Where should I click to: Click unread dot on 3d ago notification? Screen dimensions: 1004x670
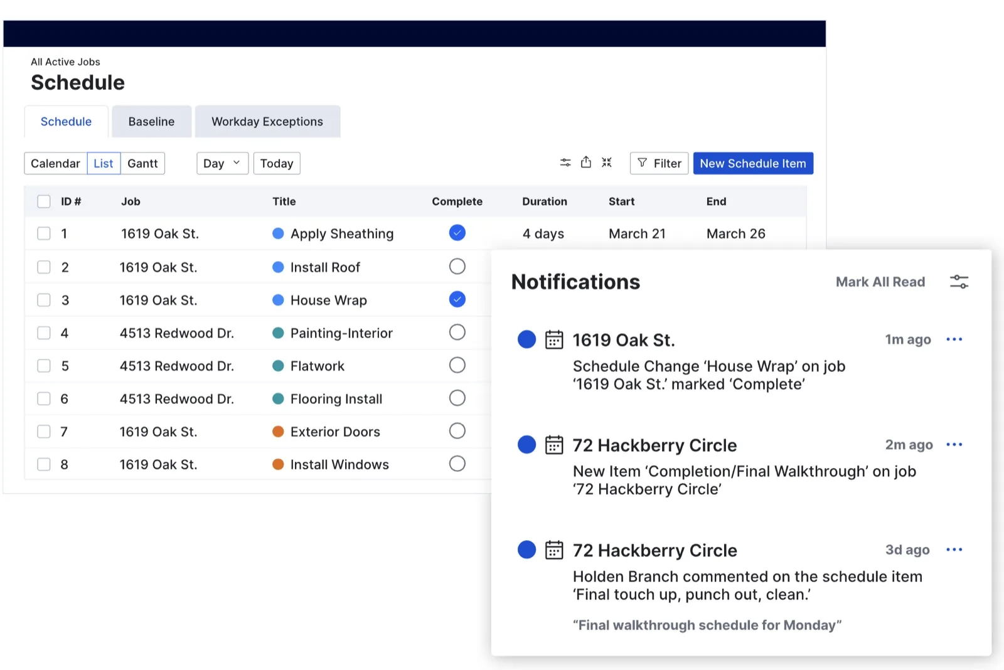point(526,550)
